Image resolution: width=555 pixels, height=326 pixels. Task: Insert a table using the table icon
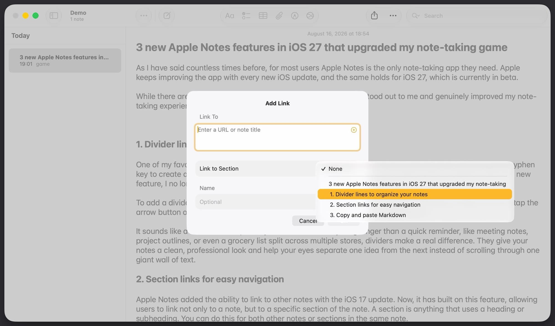[x=263, y=16]
